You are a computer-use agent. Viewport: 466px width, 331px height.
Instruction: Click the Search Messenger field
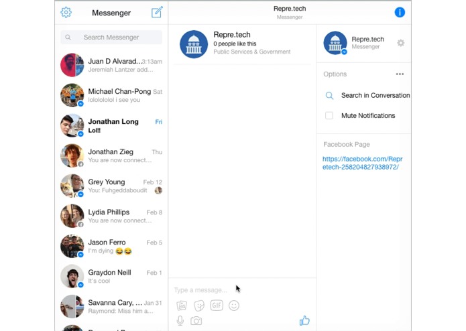(111, 38)
